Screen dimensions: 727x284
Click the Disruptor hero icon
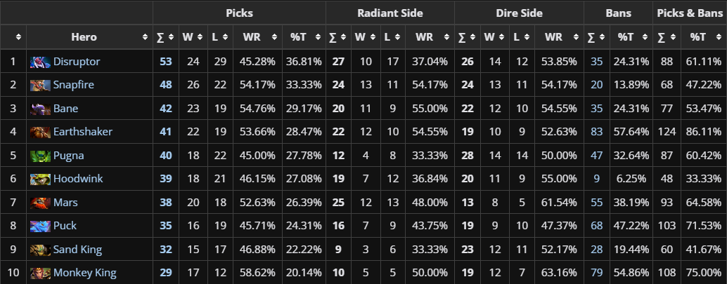click(40, 62)
